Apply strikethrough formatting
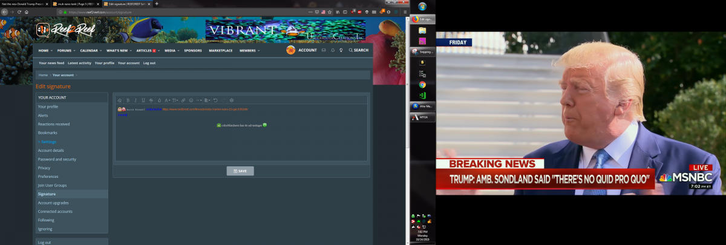 click(151, 100)
